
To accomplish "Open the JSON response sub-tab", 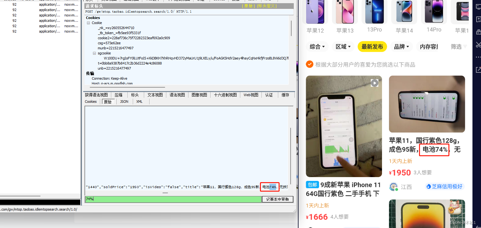I will pos(124,102).
